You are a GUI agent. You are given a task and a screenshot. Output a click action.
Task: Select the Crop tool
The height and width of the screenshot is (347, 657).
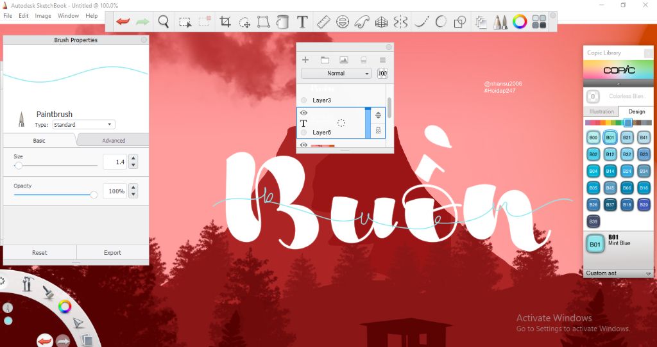click(x=225, y=22)
